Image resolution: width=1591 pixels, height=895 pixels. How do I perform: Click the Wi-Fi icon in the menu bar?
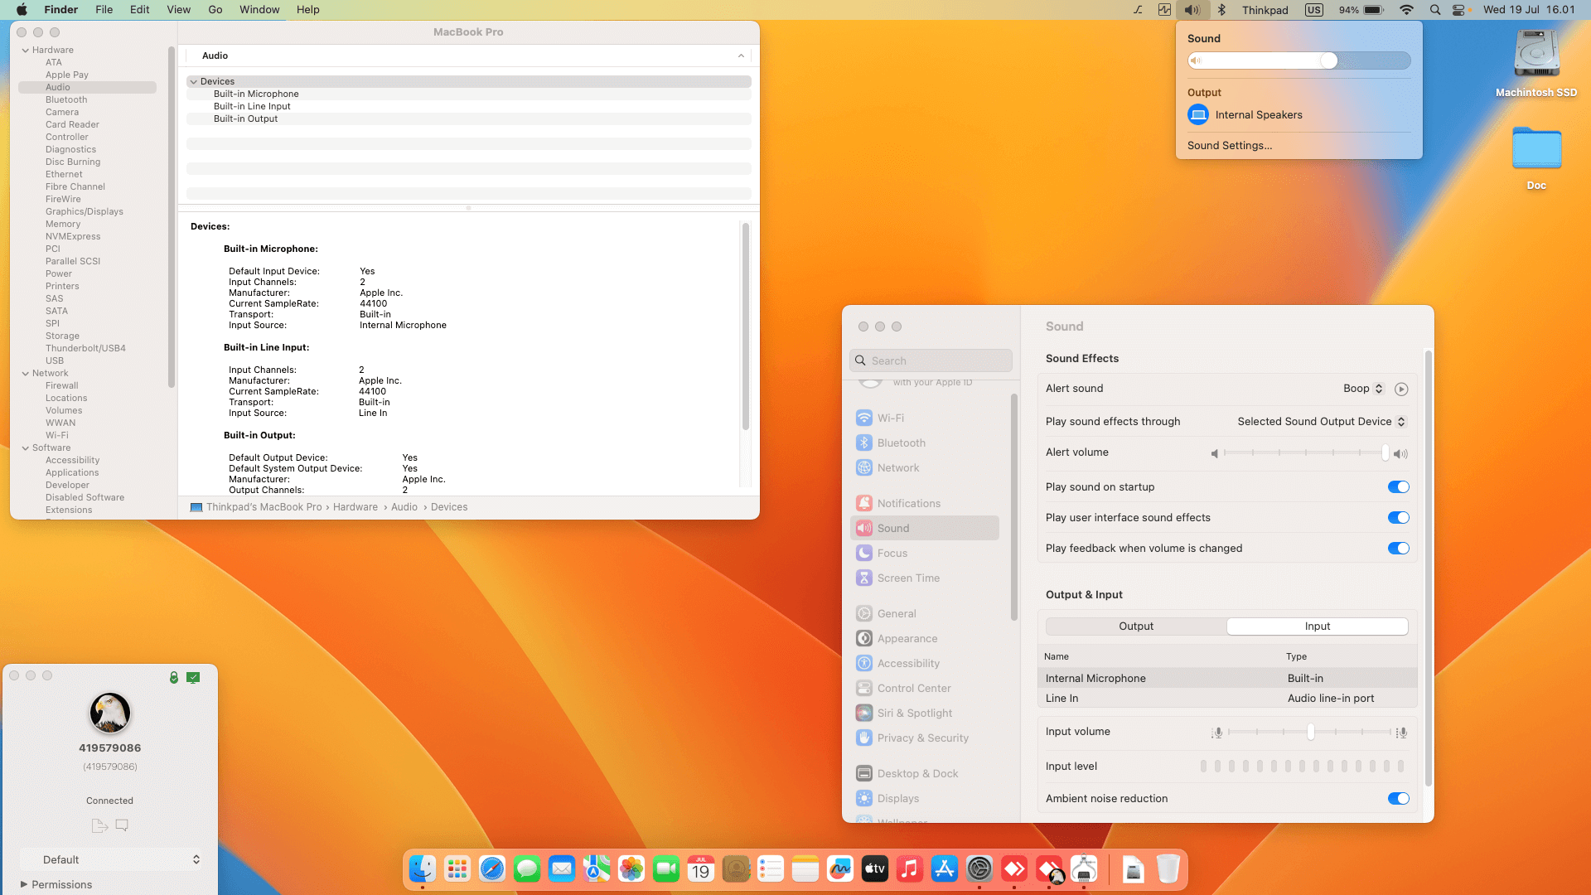point(1406,10)
